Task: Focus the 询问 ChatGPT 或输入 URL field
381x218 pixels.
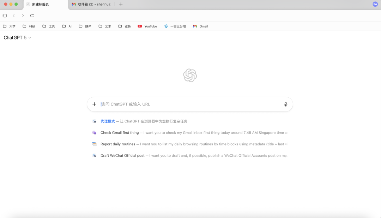Action: coord(190,104)
